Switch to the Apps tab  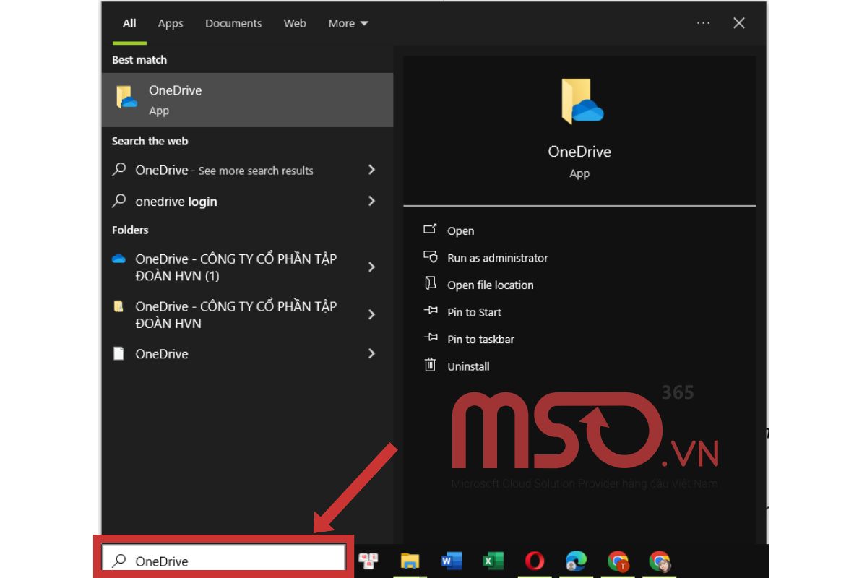click(x=171, y=23)
